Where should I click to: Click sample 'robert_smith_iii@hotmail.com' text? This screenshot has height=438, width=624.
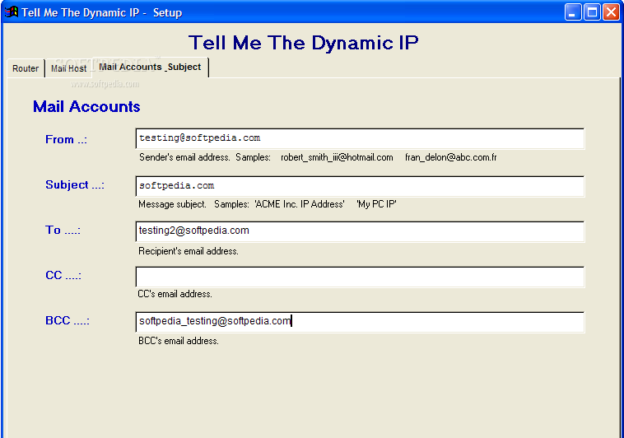[x=337, y=158]
